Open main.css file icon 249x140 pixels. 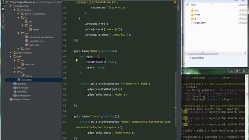point(23,64)
